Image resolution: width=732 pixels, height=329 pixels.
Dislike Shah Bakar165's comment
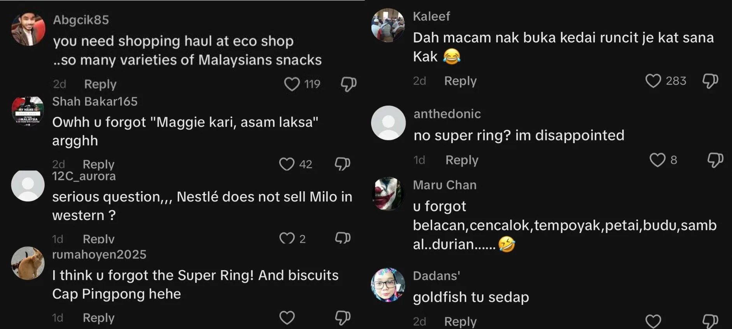[342, 164]
